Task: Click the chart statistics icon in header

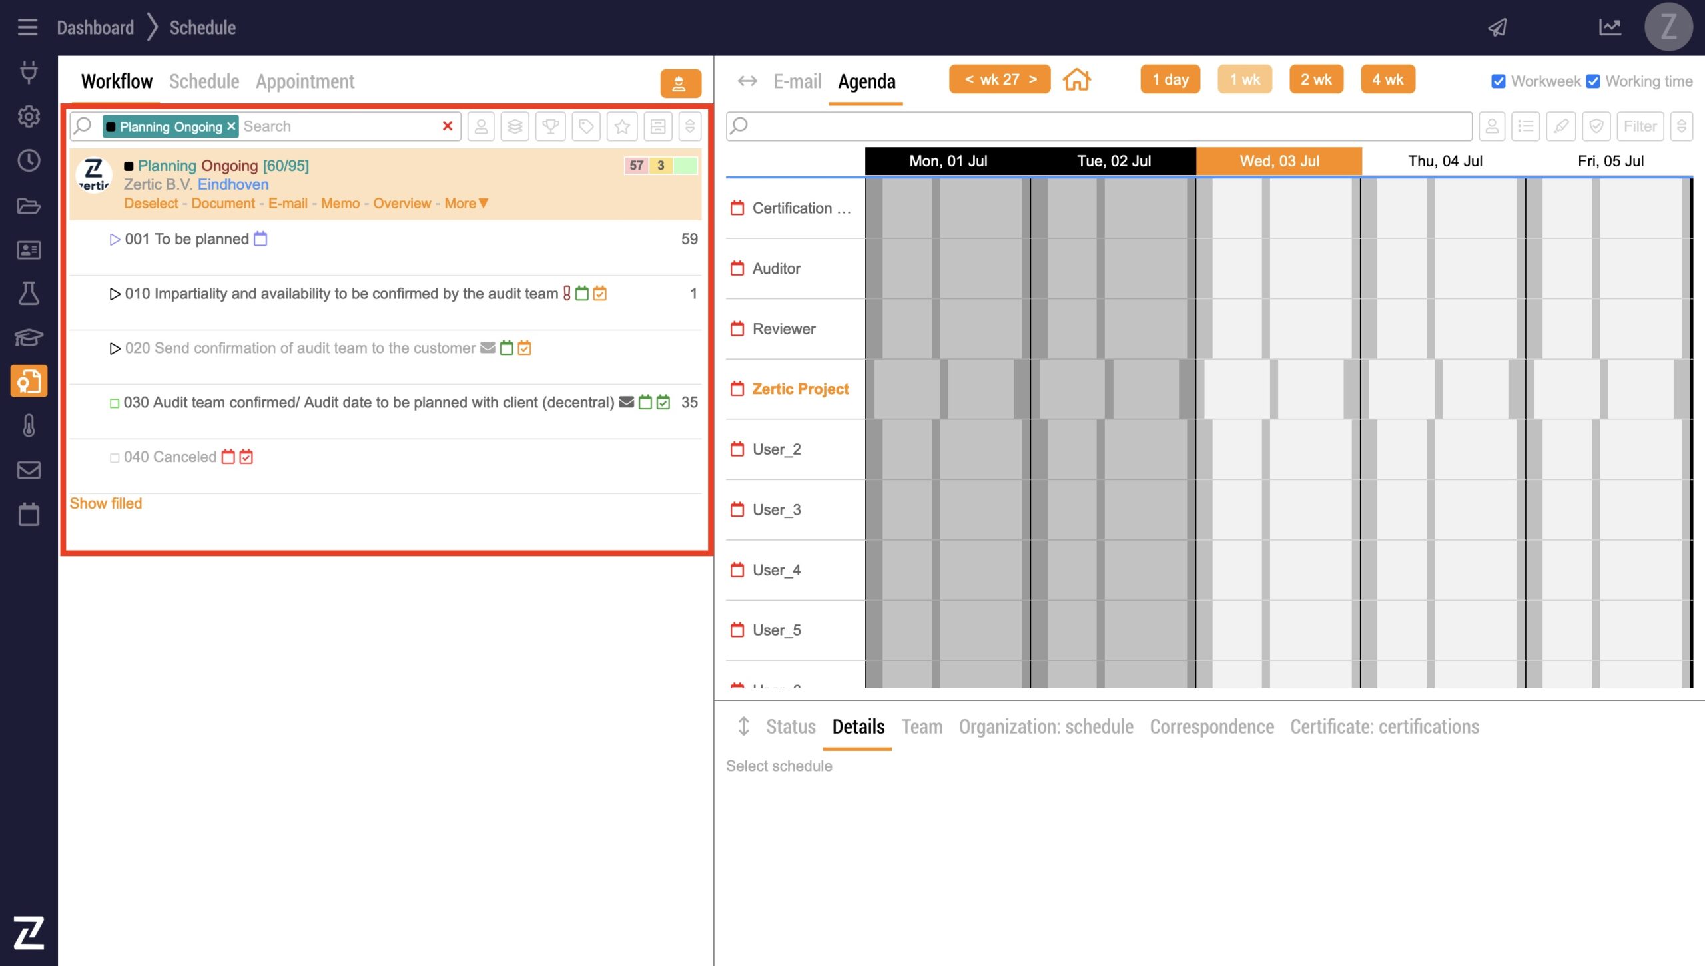Action: pyautogui.click(x=1610, y=27)
